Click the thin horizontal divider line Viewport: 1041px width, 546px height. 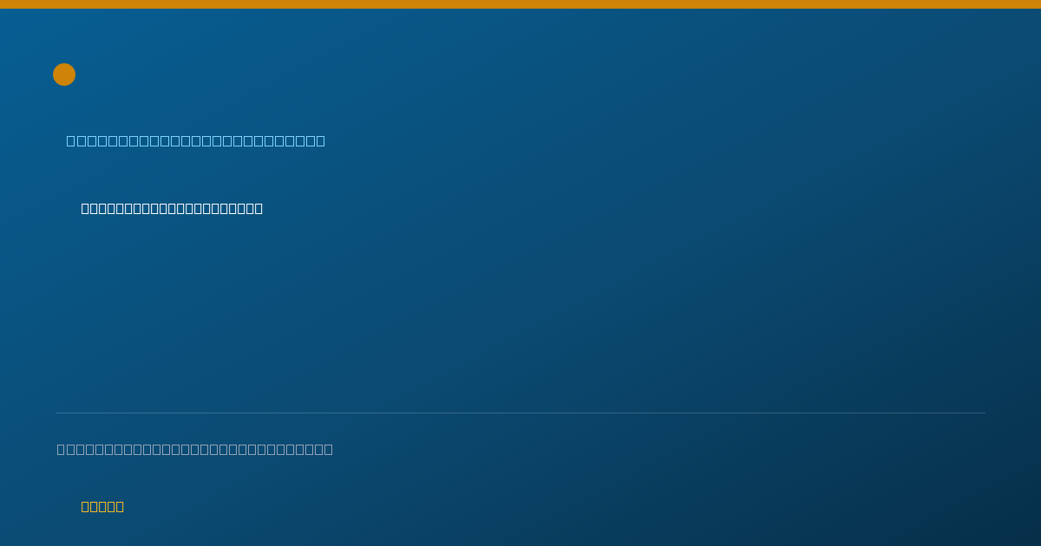(x=520, y=413)
